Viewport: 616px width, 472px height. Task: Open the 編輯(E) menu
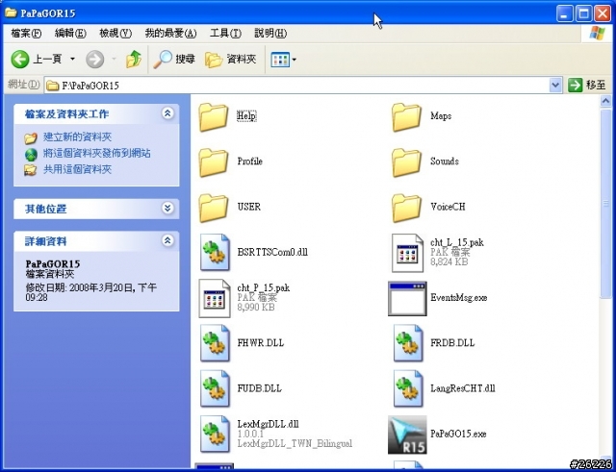click(x=70, y=34)
